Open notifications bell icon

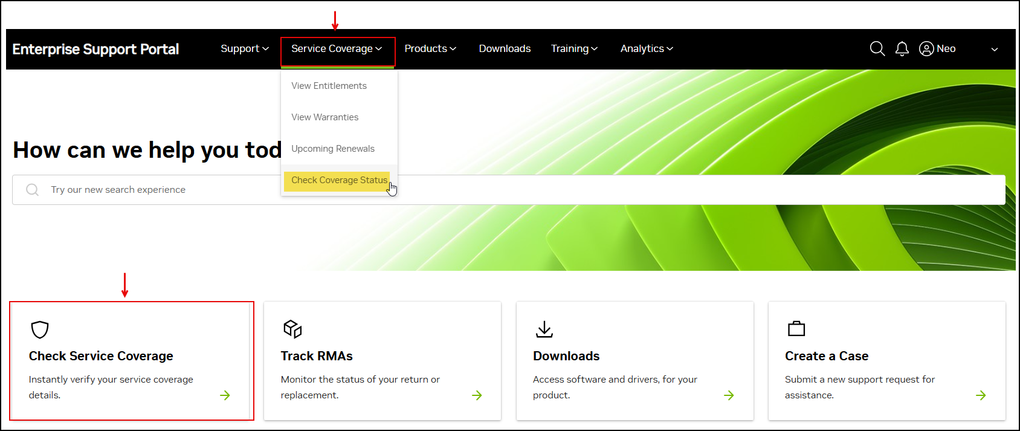point(902,49)
